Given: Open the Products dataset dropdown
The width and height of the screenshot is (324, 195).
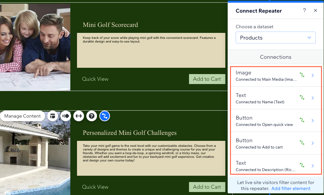Looking at the screenshot, I should (275, 38).
